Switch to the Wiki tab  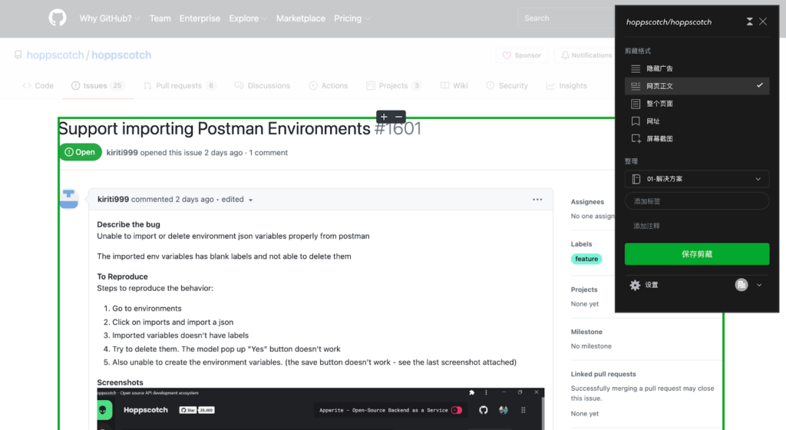[x=454, y=86]
